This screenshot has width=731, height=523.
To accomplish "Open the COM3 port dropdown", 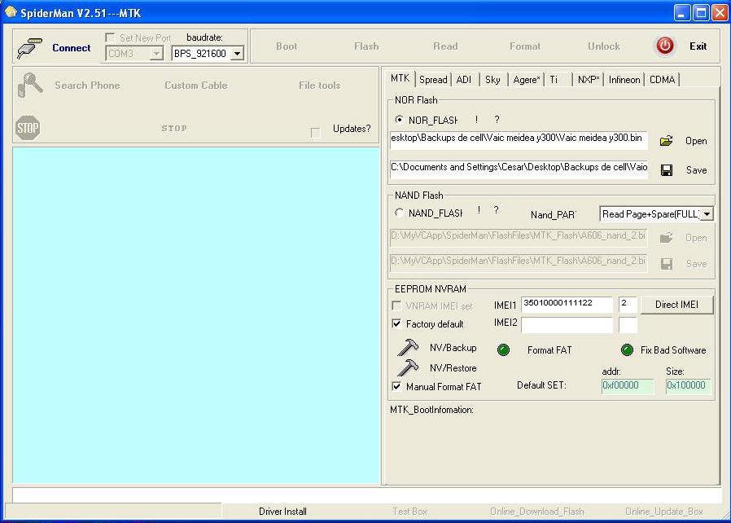I will [x=156, y=54].
